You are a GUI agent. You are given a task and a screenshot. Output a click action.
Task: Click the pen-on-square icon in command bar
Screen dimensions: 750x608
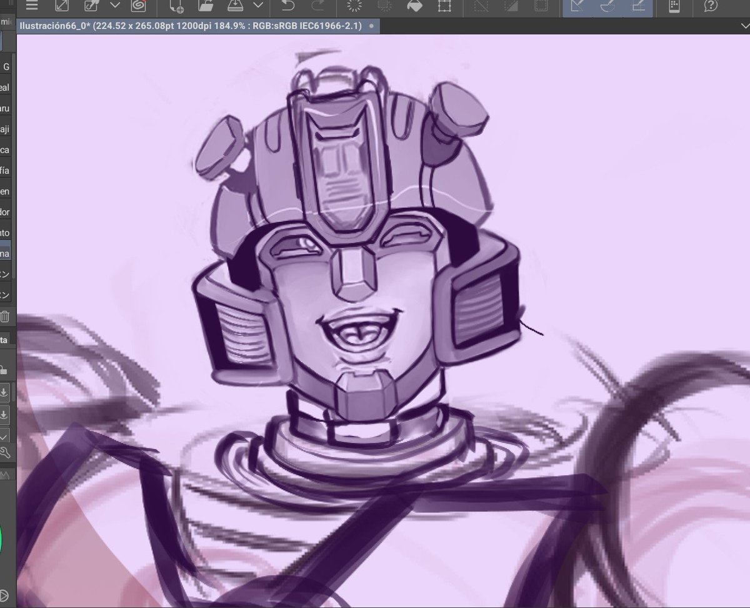92,6
